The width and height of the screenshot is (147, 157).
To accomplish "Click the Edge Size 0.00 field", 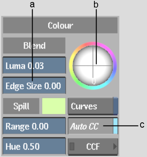I will [34, 86].
